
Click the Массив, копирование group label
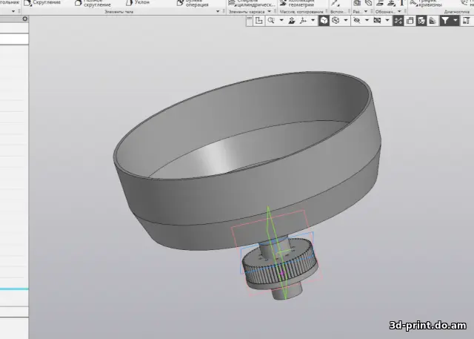pyautogui.click(x=301, y=12)
